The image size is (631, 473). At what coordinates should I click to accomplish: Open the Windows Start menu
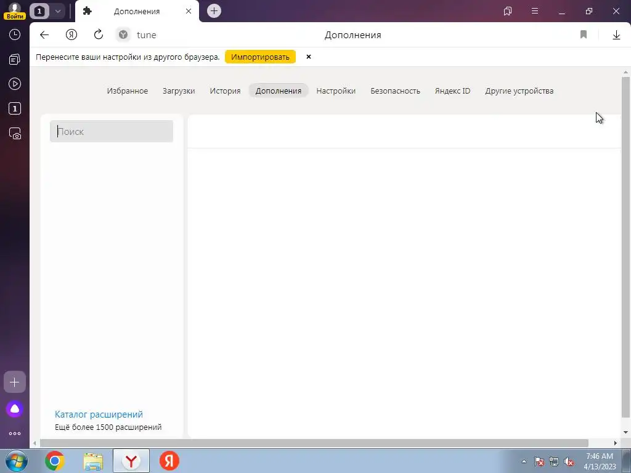[x=17, y=461]
